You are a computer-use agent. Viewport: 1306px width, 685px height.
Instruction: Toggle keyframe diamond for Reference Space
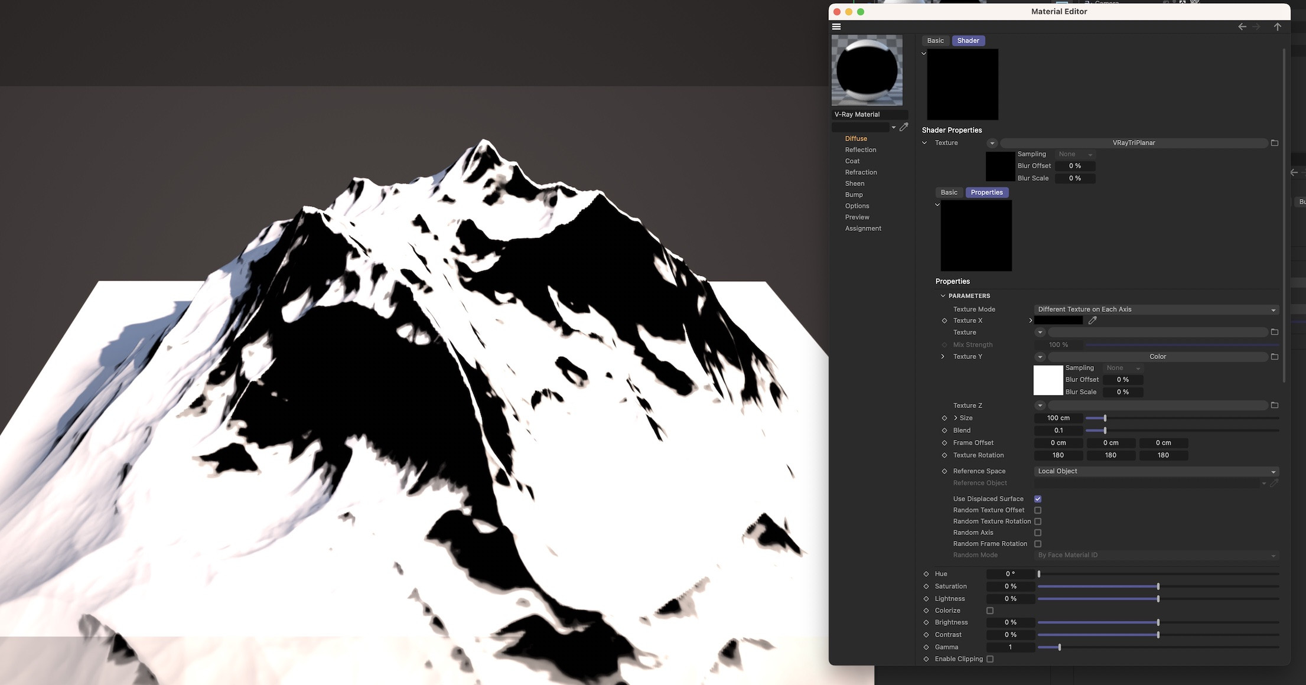tap(944, 471)
